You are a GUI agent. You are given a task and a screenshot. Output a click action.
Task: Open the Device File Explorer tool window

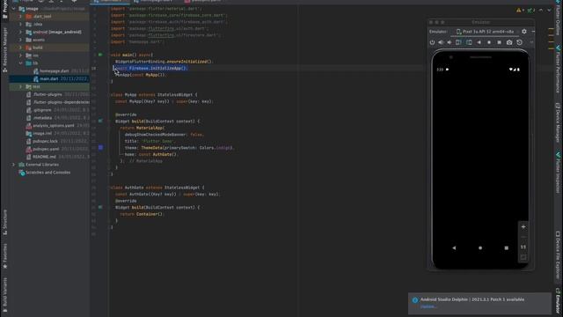[558, 255]
